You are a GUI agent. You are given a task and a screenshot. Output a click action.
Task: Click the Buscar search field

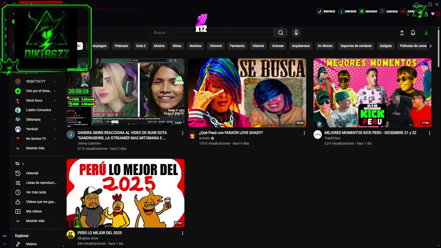pos(212,33)
